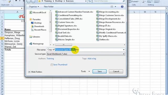Expand address bar previous locations dropdown

(x=86, y=1)
